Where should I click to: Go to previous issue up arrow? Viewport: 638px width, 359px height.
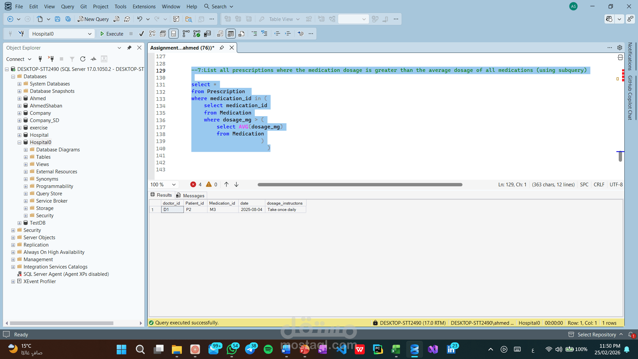point(226,184)
